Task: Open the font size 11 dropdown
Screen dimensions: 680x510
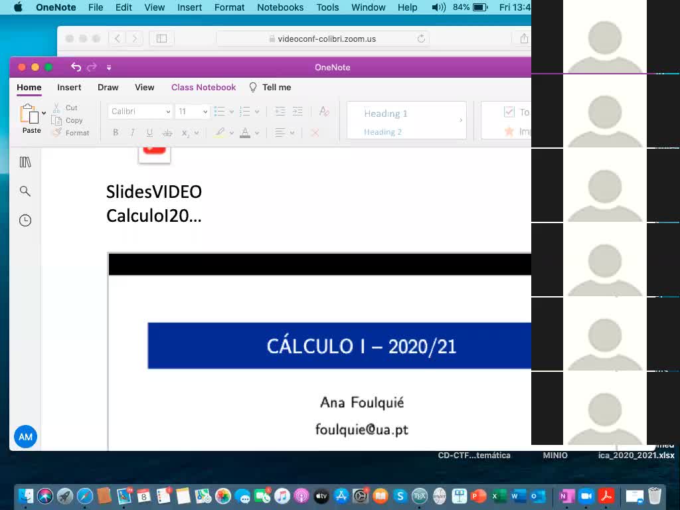Action: (193, 112)
